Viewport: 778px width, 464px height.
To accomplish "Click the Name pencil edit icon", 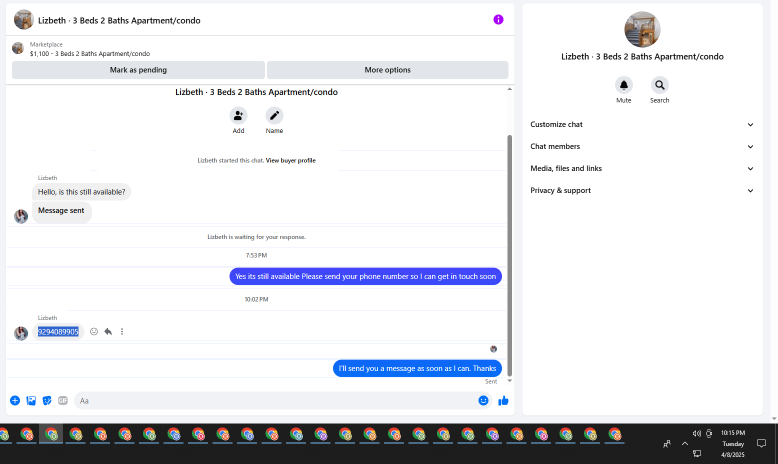I will click(x=274, y=115).
